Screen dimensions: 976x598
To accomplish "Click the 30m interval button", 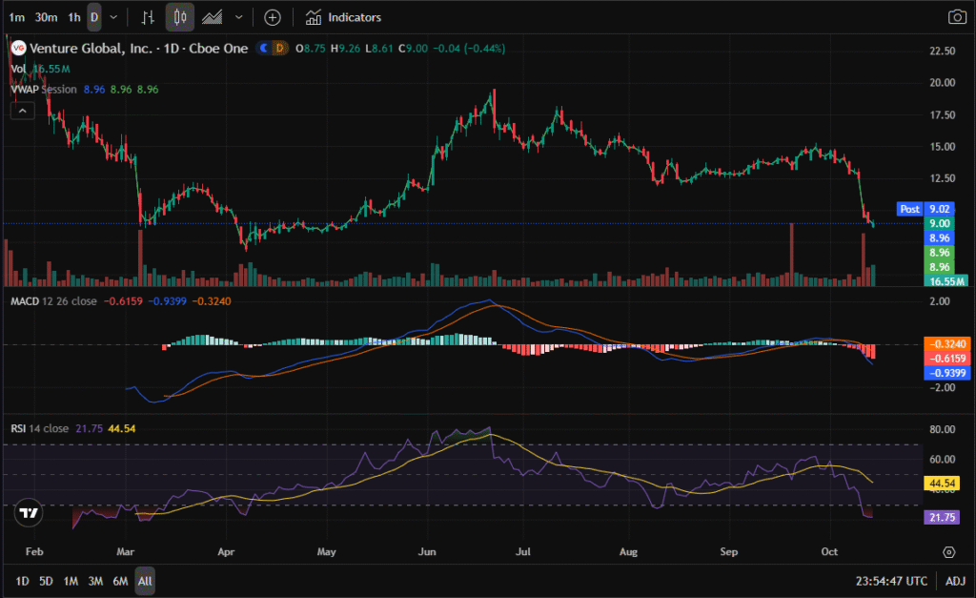I will [45, 17].
